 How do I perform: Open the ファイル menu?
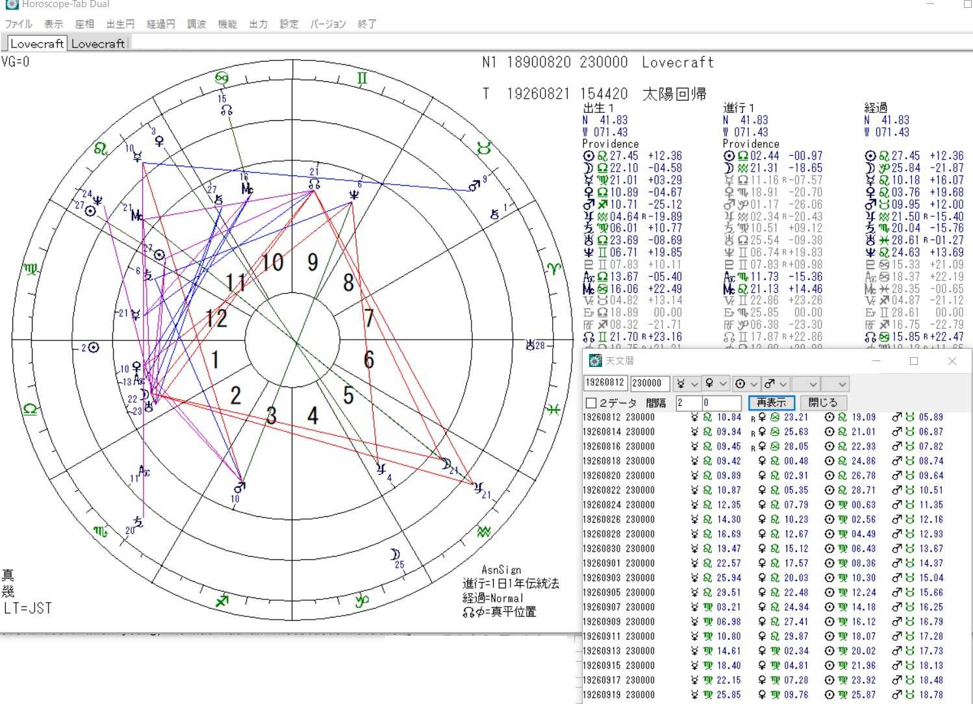coord(19,24)
